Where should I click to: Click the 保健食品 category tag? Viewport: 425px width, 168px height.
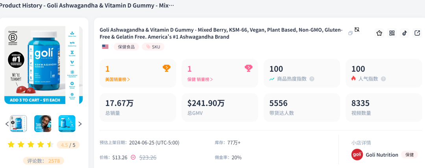click(126, 47)
